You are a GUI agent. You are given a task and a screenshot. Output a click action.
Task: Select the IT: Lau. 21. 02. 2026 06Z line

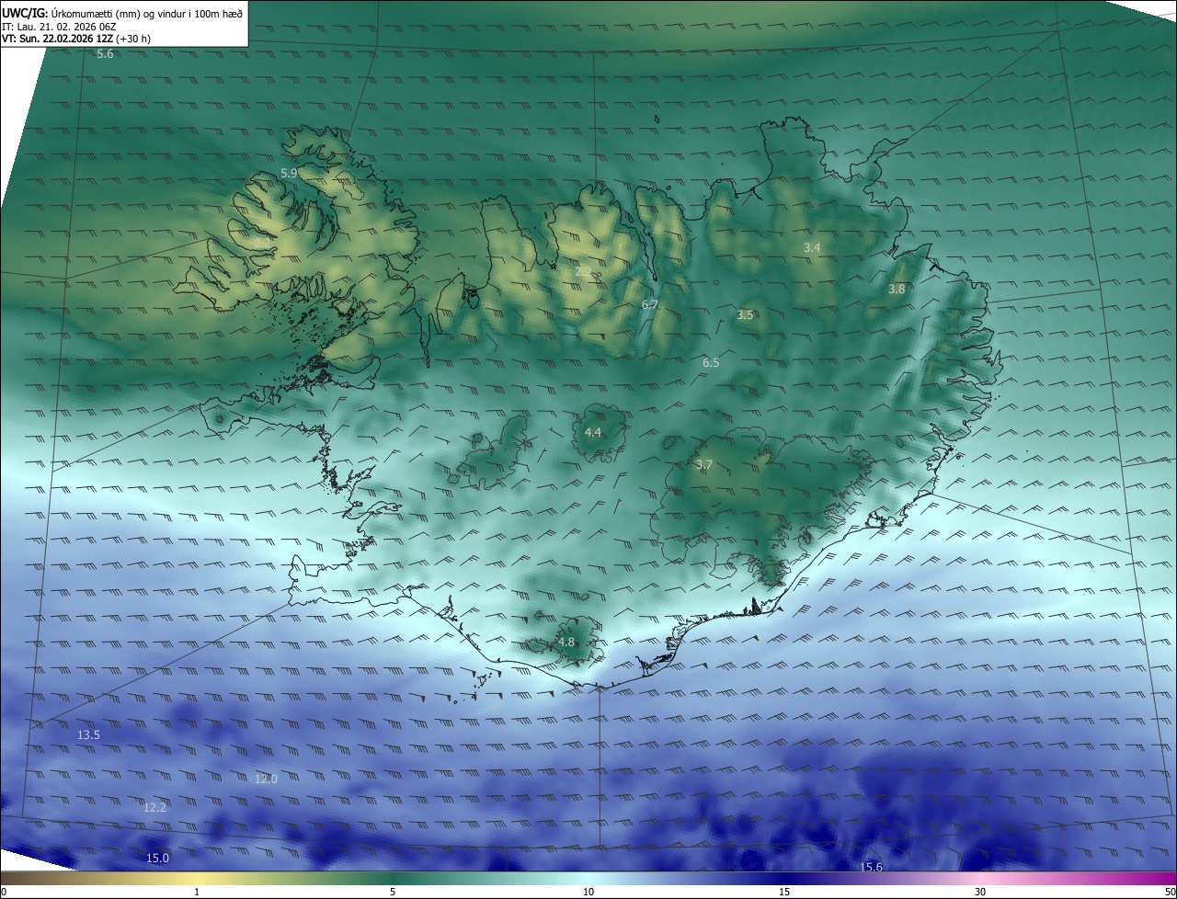pos(58,27)
